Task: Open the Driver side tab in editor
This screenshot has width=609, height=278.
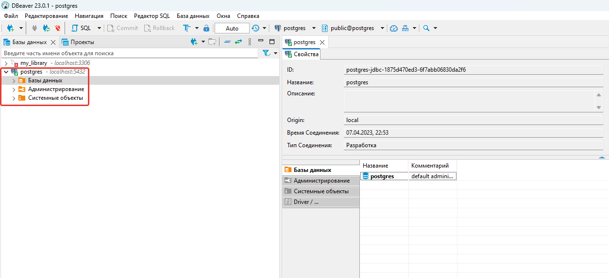Action: [x=321, y=202]
